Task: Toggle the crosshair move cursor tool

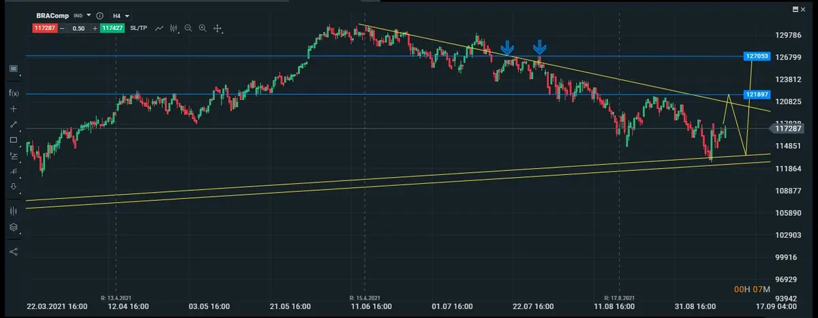Action: 218,28
